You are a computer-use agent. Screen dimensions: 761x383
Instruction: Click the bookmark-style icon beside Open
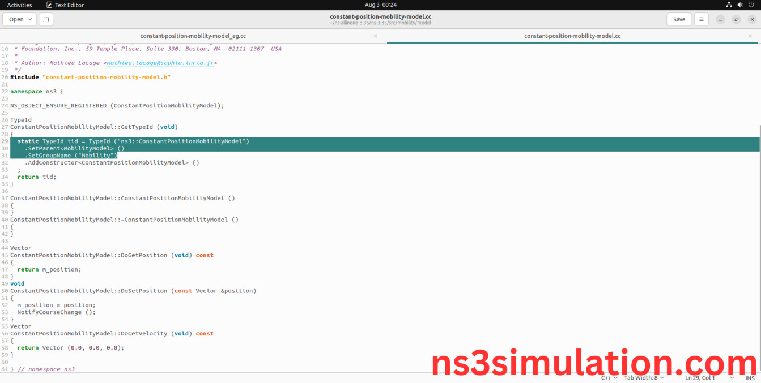click(46, 19)
